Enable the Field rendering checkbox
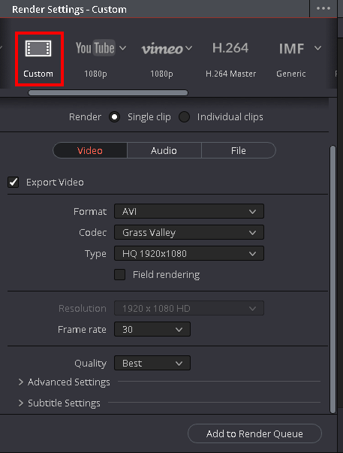 119,275
